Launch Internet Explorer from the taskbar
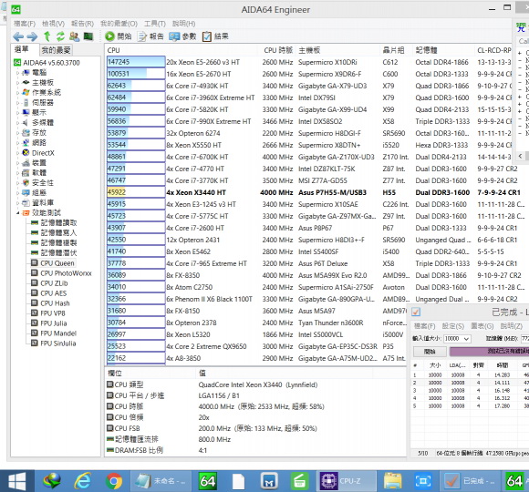529x492 pixels. (x=83, y=481)
